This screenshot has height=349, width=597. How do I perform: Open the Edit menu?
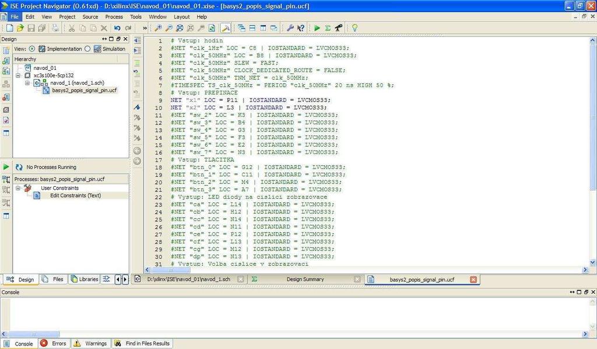point(30,17)
